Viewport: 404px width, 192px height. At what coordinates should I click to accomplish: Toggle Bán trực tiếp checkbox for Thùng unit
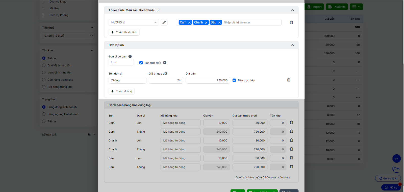pos(234,80)
